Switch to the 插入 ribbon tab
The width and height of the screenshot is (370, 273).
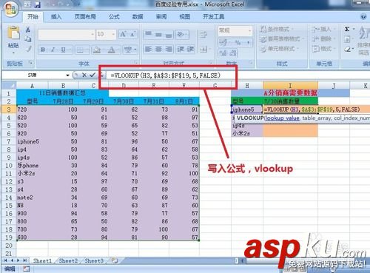[x=56, y=17]
